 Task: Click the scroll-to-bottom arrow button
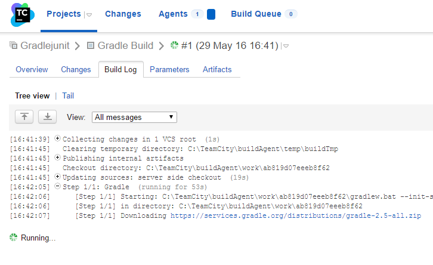(48, 116)
